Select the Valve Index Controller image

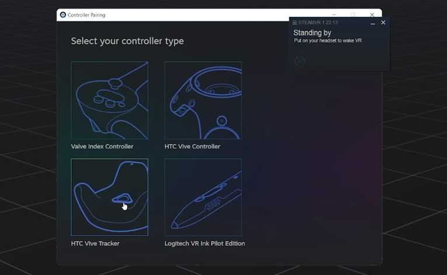click(x=109, y=100)
